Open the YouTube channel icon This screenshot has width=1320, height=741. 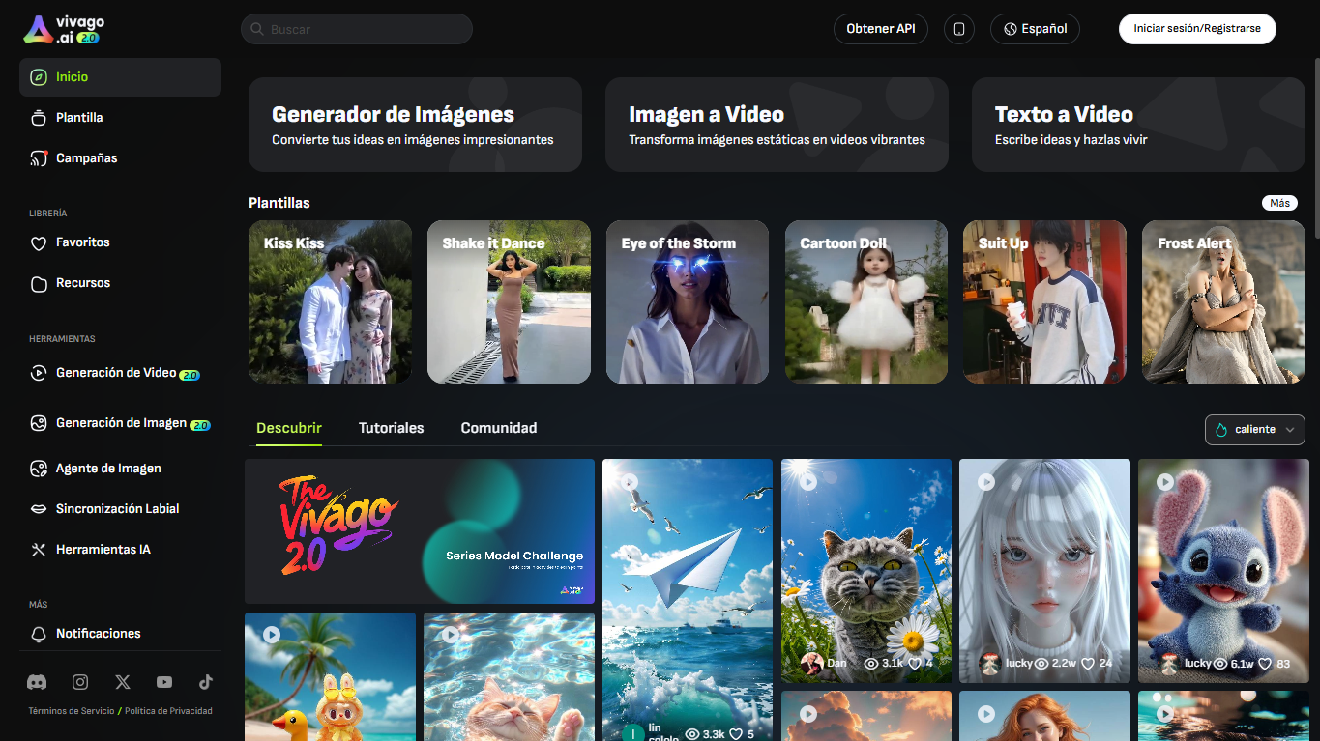[x=164, y=682]
